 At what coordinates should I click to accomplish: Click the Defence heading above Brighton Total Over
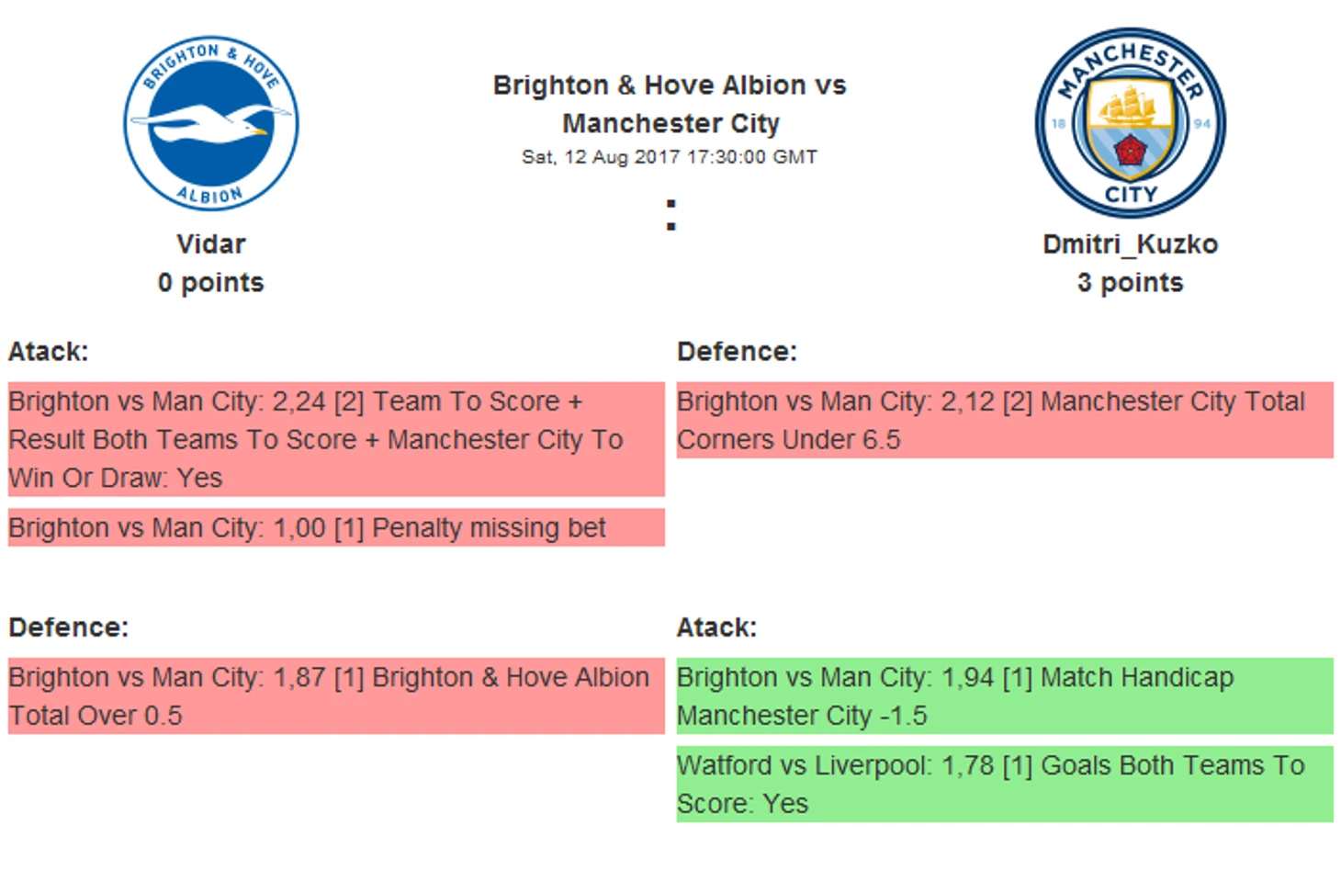[x=69, y=627]
